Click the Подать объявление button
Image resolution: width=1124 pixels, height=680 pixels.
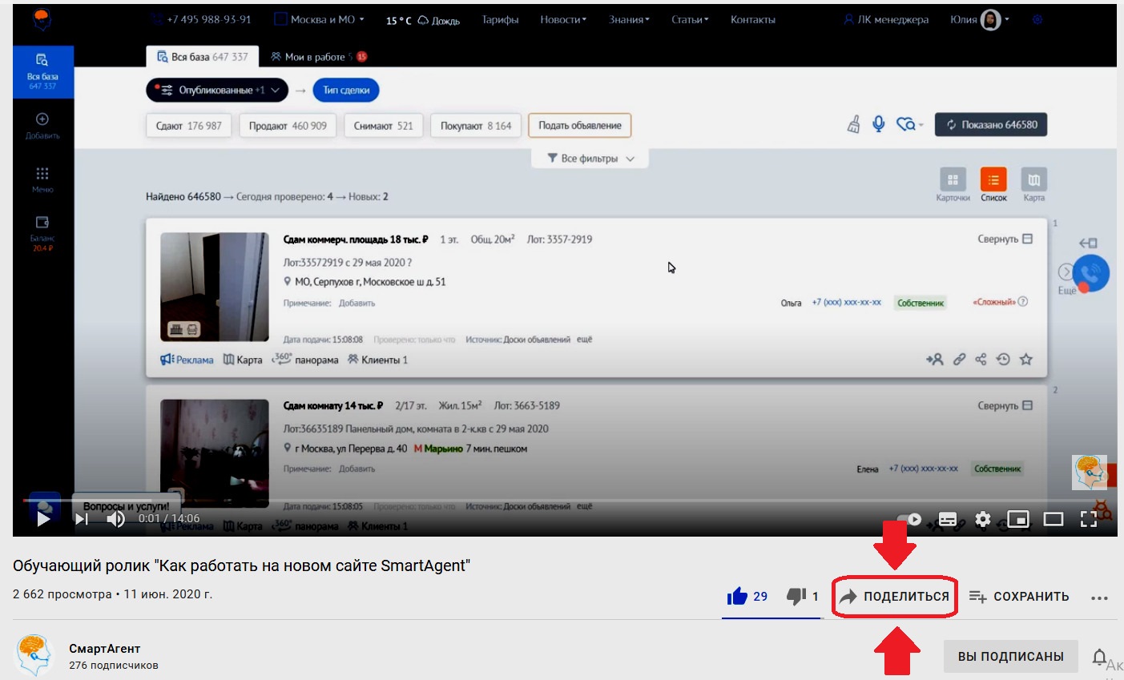[x=580, y=126]
